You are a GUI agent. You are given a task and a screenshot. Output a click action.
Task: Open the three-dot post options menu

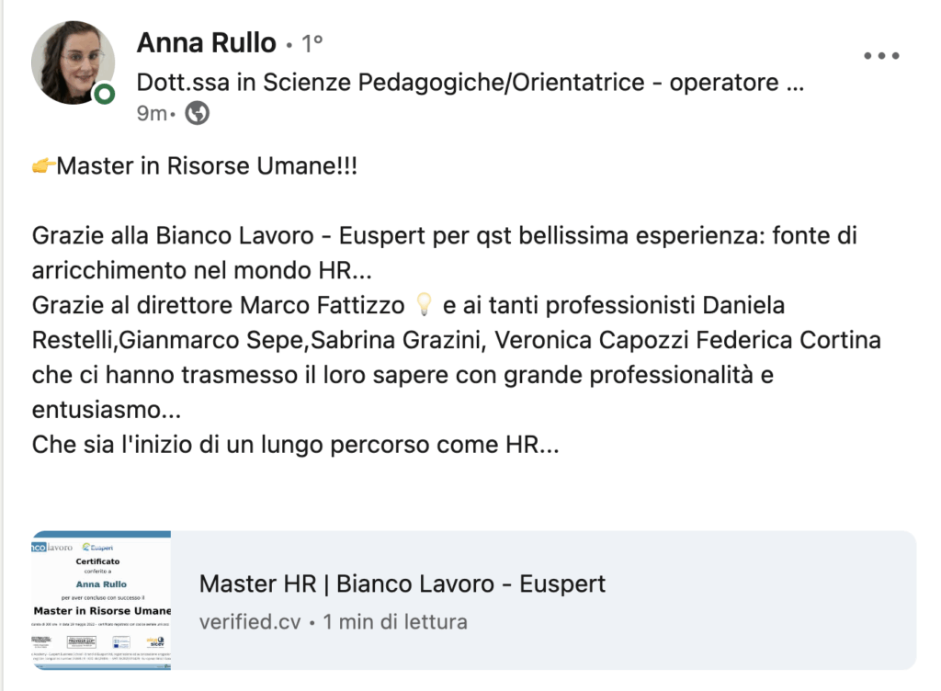pos(881,55)
